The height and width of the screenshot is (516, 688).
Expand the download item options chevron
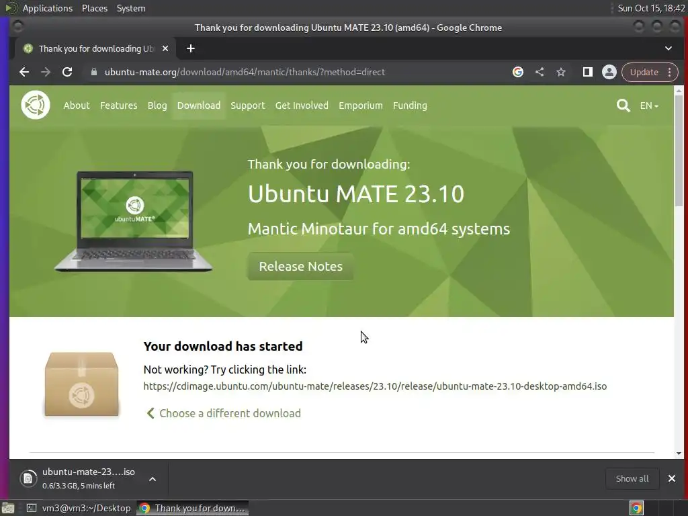point(153,479)
